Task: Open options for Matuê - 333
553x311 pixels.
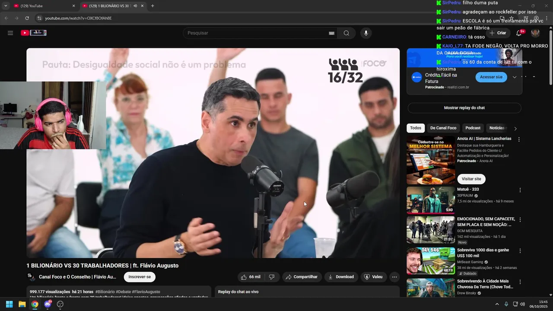Action: (520, 190)
